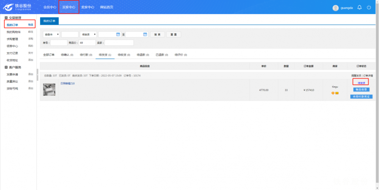Viewport: 379px width, 190px height.
Task: Switch to the 全部订单 tab
Action: click(49, 55)
